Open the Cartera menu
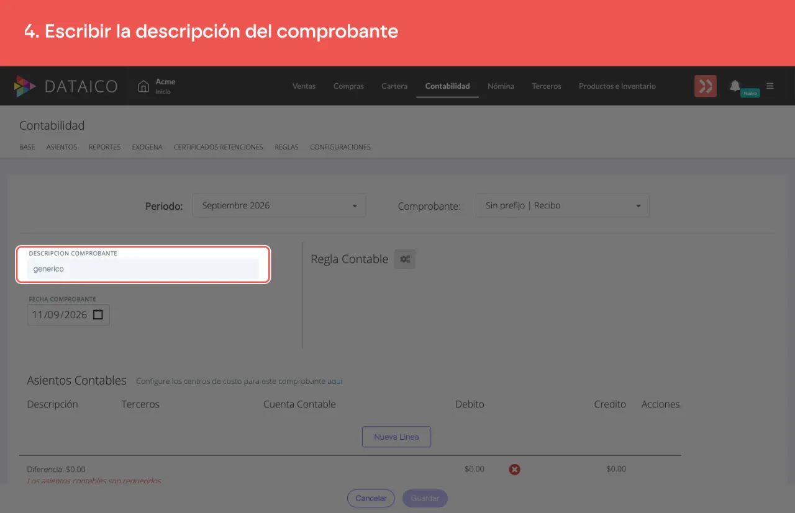Viewport: 795px width, 513px height. [394, 86]
